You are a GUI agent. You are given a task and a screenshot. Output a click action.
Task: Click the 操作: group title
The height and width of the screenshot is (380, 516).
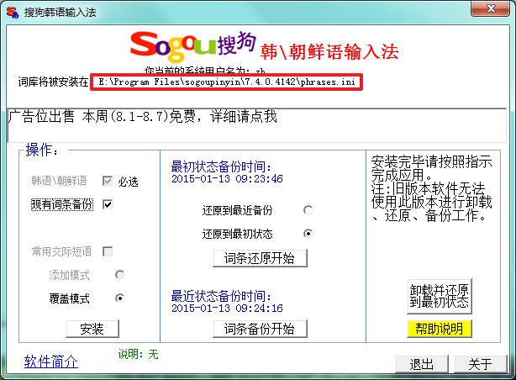42,150
